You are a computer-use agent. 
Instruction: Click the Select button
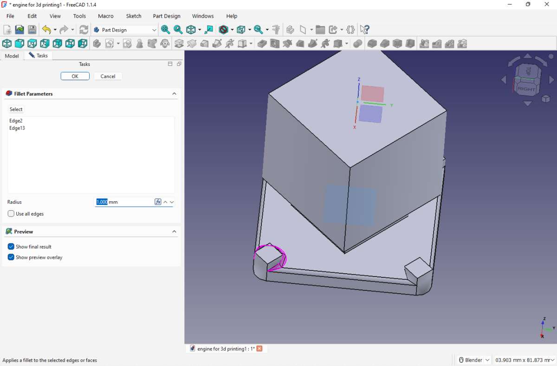16,109
